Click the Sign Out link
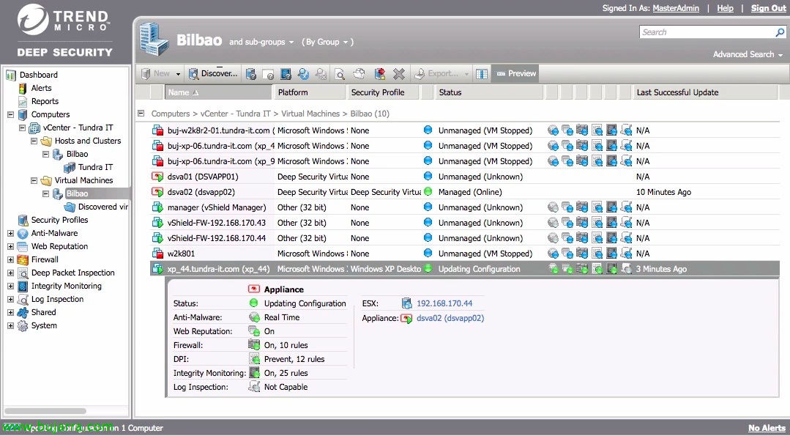The width and height of the screenshot is (790, 436). click(x=768, y=8)
